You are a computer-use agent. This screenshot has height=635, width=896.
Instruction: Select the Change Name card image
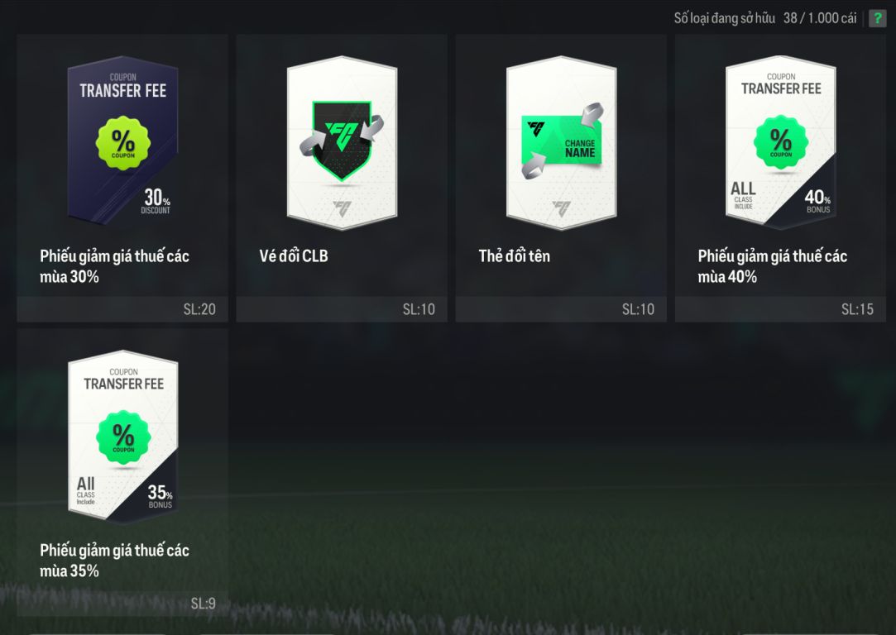coord(561,143)
